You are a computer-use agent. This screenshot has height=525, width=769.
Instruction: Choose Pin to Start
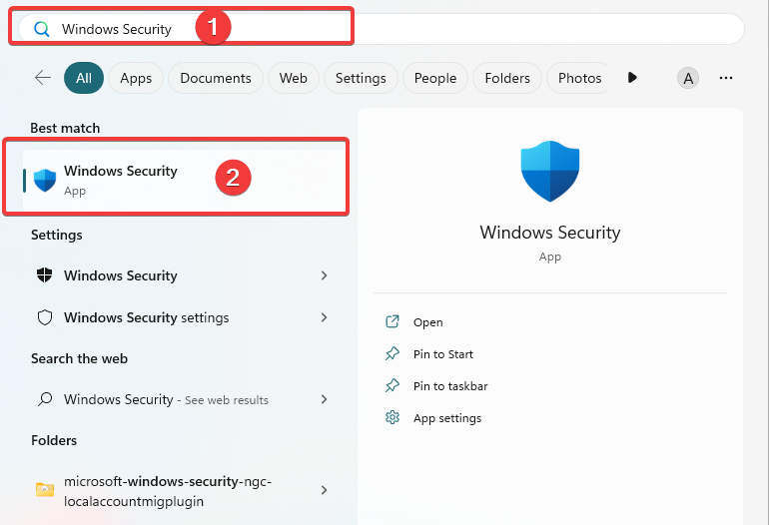click(443, 354)
